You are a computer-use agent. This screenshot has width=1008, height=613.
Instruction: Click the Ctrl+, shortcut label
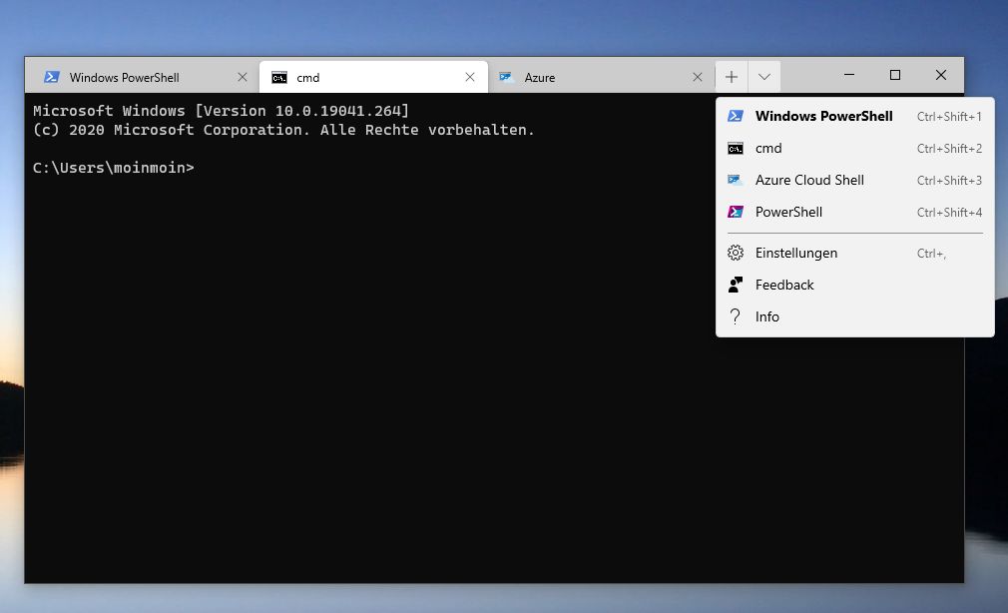[x=931, y=254]
